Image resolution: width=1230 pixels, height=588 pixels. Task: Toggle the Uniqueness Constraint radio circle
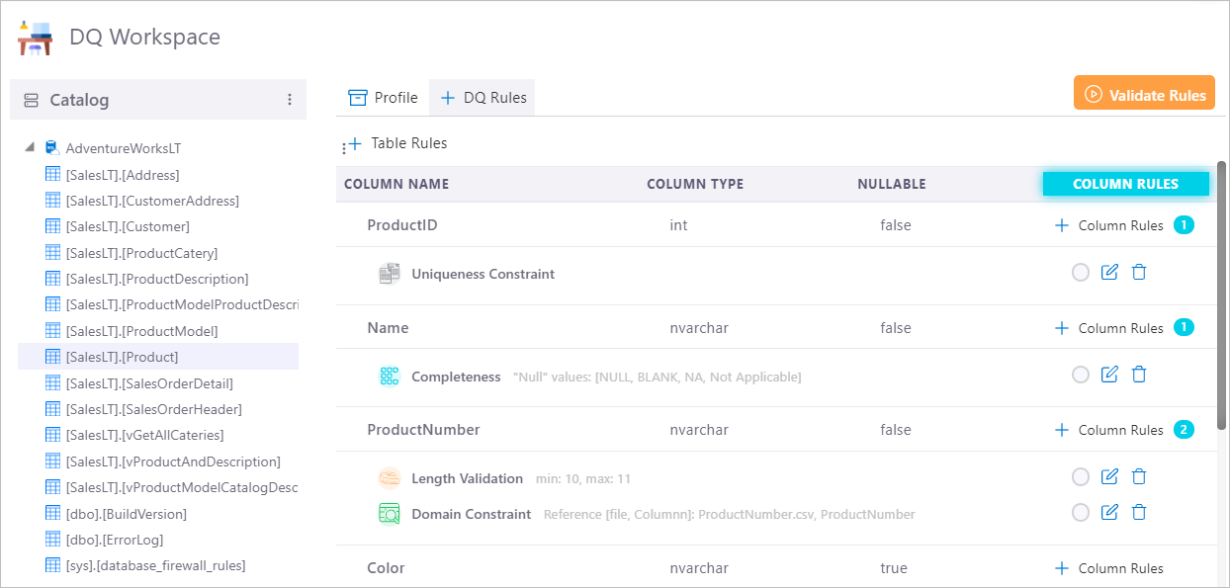(x=1080, y=273)
